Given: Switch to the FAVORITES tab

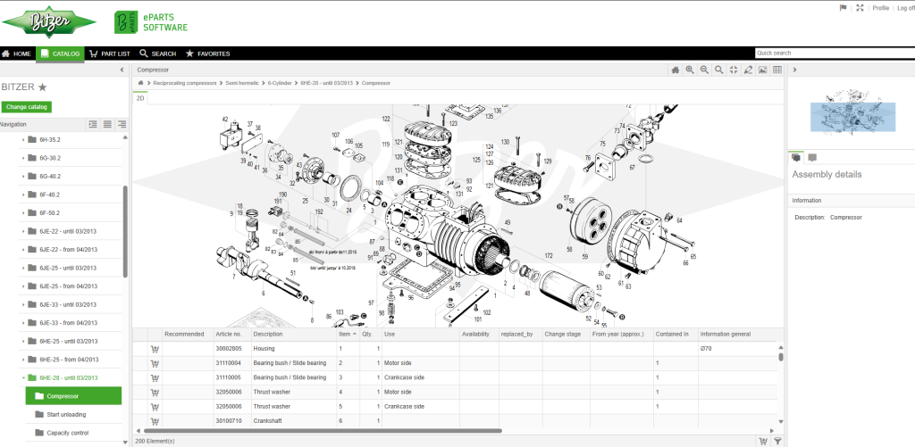Looking at the screenshot, I should [x=206, y=54].
